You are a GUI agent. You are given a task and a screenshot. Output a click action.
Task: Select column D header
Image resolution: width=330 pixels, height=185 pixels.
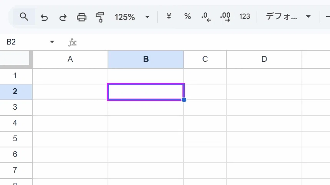click(x=264, y=59)
